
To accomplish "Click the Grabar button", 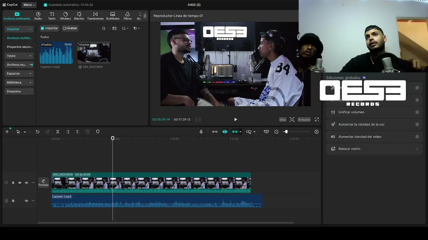I will 70,28.
